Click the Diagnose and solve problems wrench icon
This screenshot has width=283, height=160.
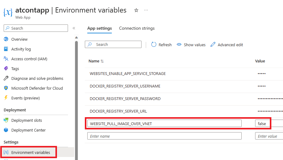point(6,78)
